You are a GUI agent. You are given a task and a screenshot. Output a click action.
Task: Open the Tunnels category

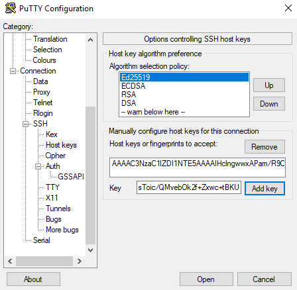coord(58,209)
